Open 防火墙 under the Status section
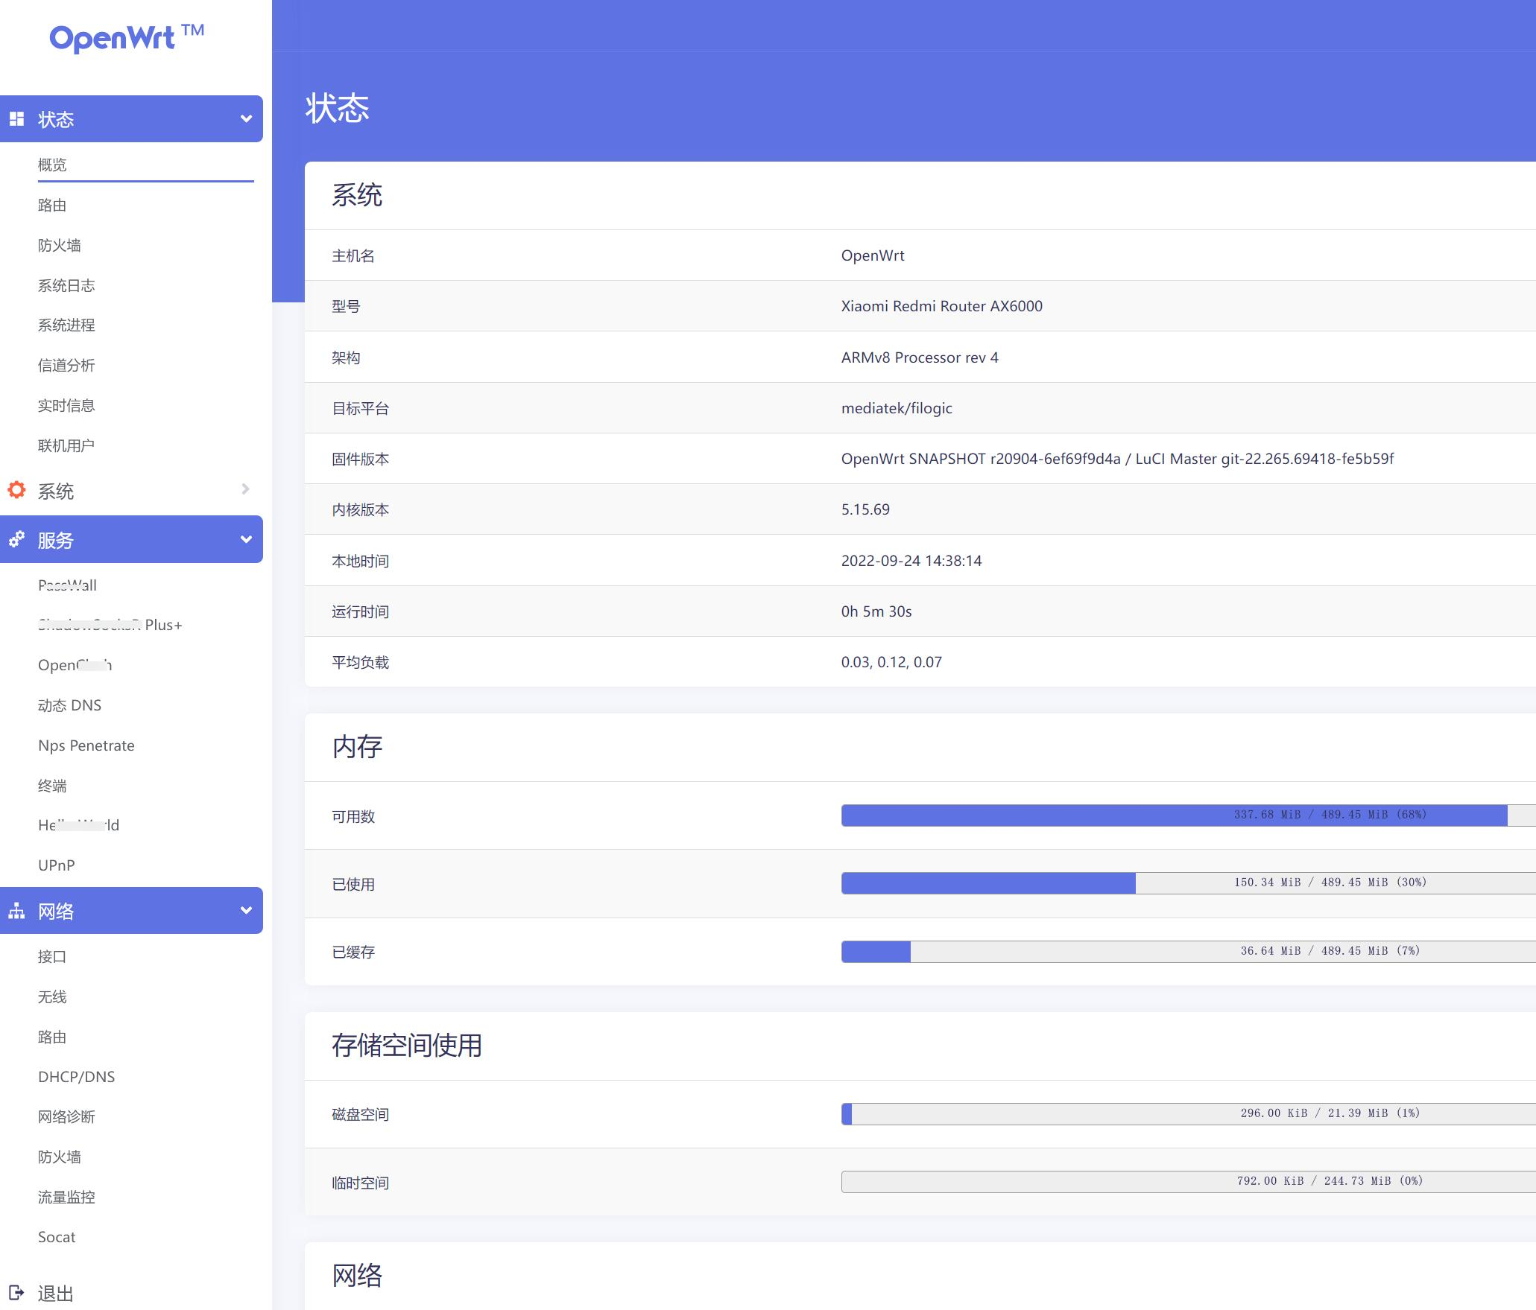The height and width of the screenshot is (1310, 1536). 60,245
